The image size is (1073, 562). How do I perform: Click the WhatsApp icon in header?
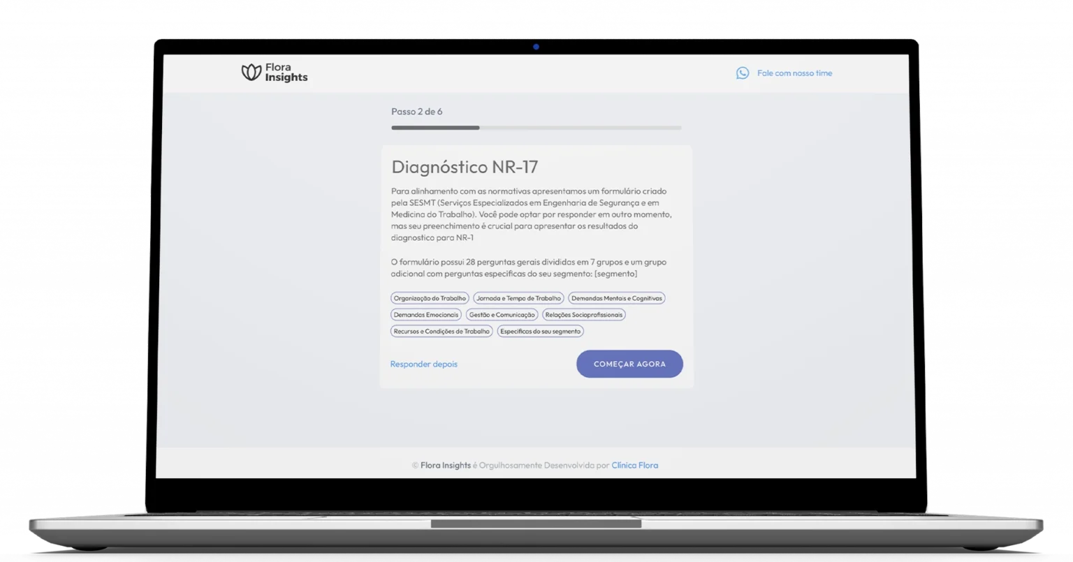click(x=742, y=73)
